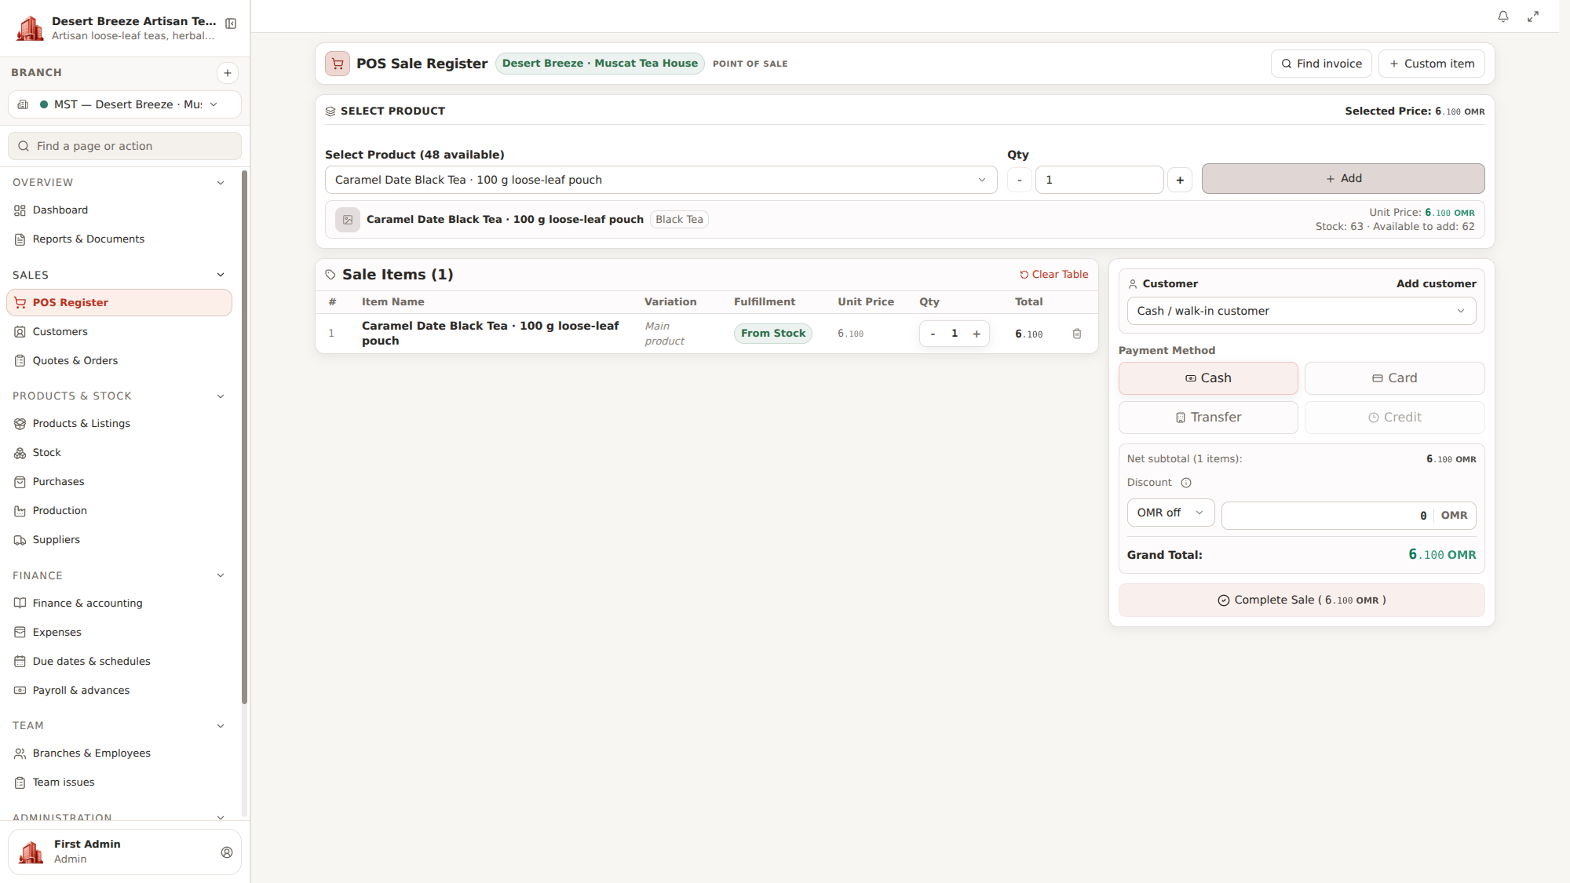This screenshot has width=1570, height=883.
Task: Open Reports & Documents page
Action: (119, 239)
